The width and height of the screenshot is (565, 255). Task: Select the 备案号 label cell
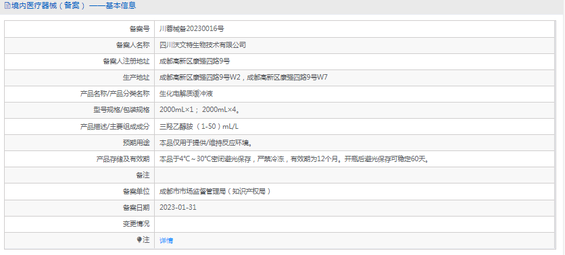(79, 29)
